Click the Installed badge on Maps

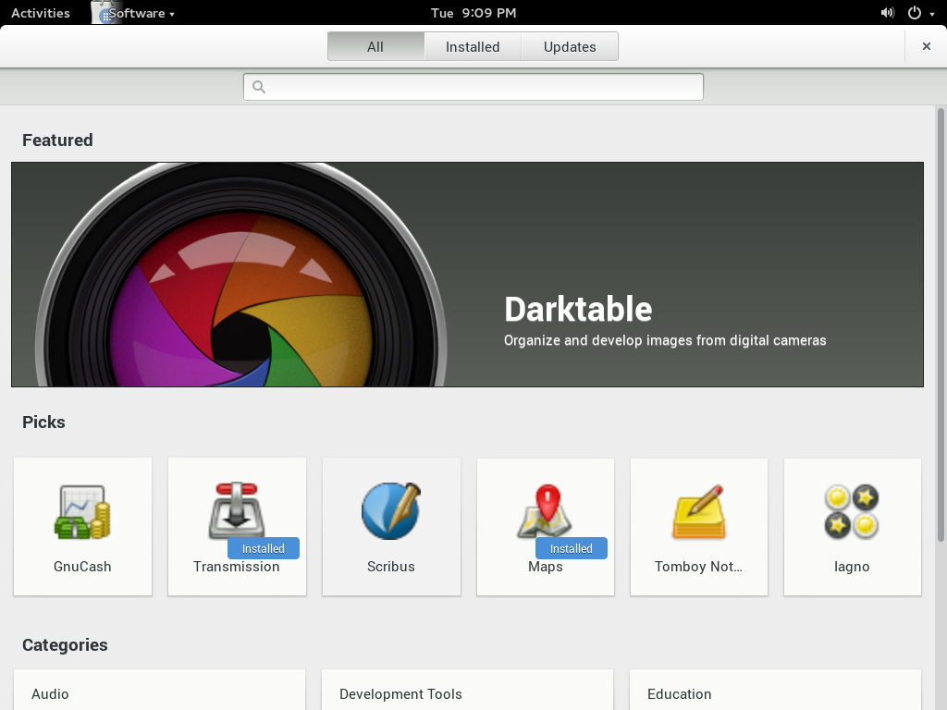point(572,548)
